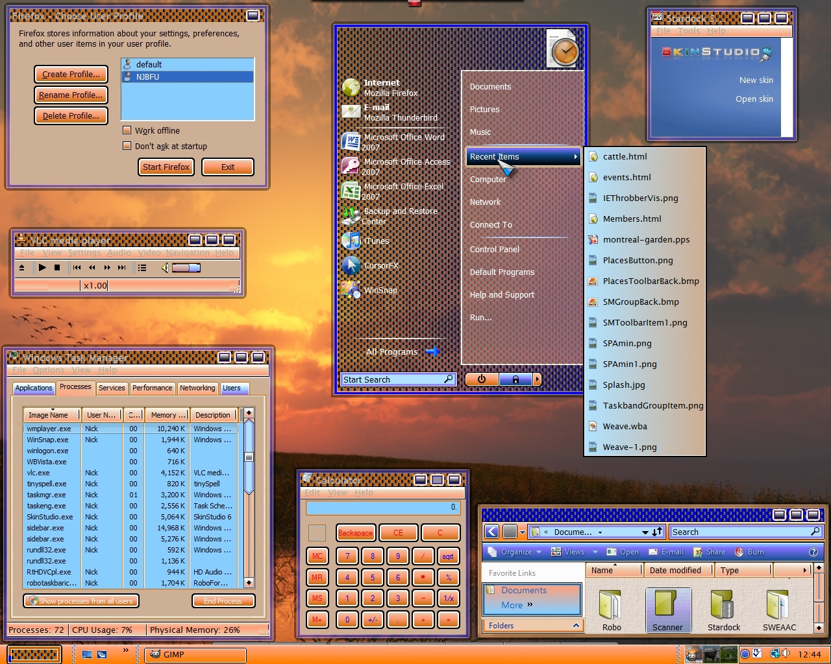Image resolution: width=831 pixels, height=664 pixels.
Task: Select the NJBFU profile in list
Action: point(188,77)
